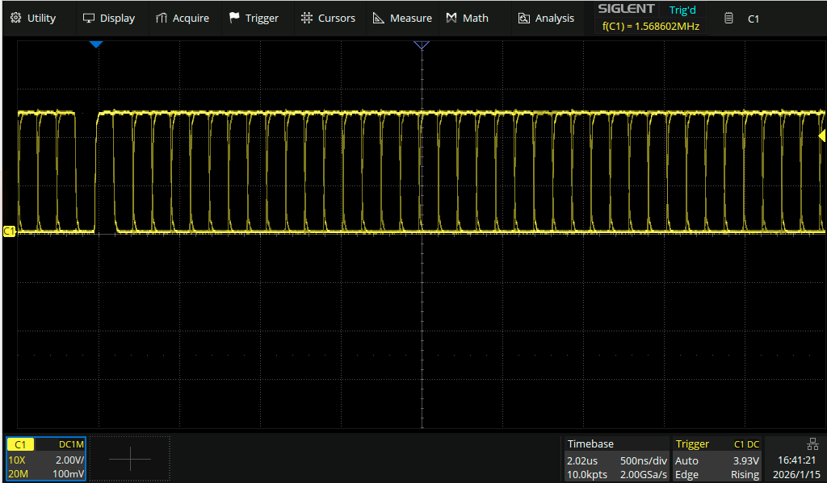Click the Trigger flag icon

click(x=234, y=18)
